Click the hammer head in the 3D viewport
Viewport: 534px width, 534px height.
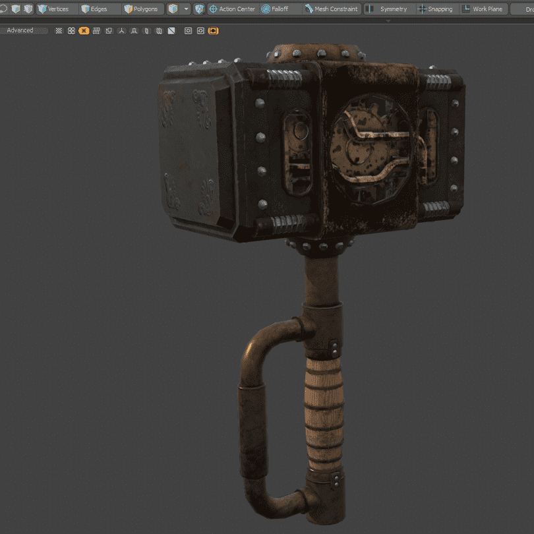coord(310,145)
